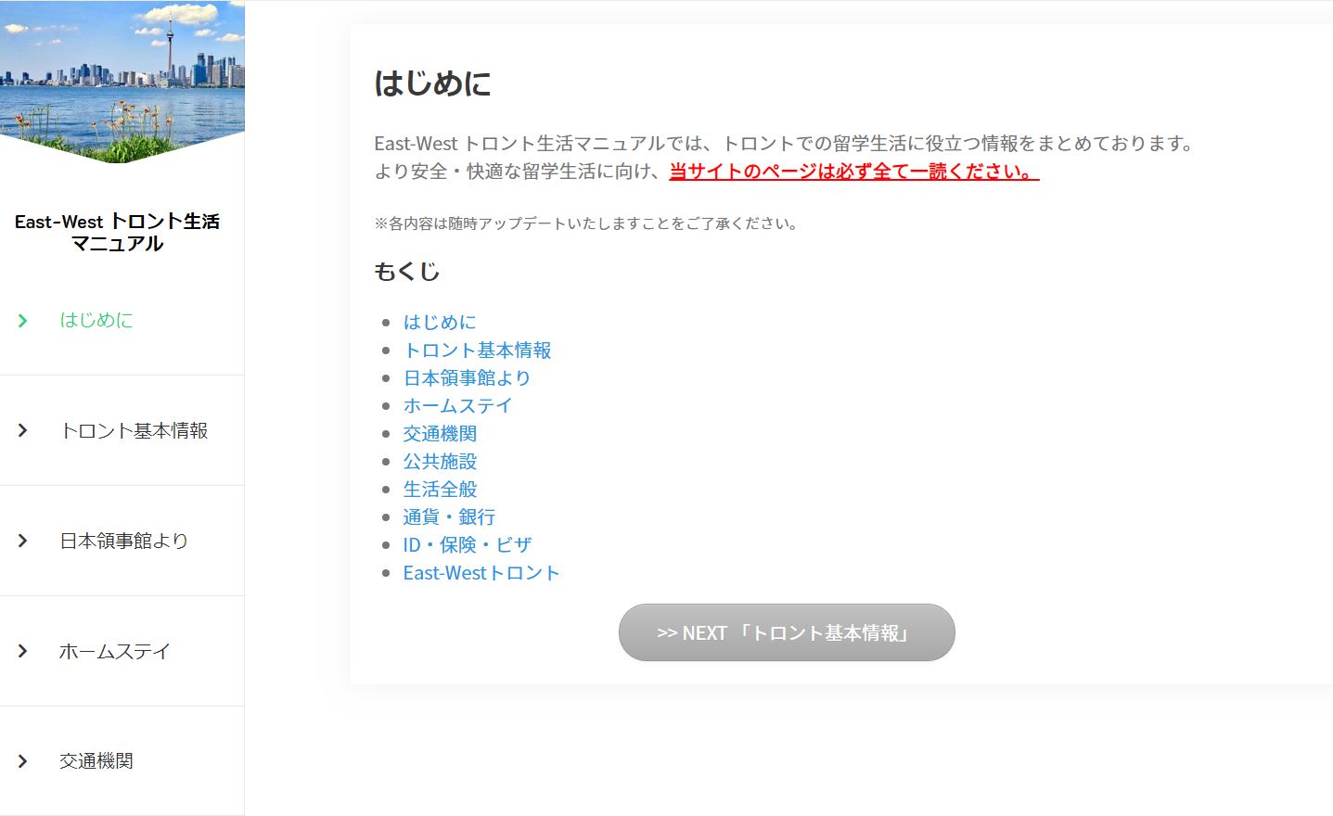Click the chevron beside ホームステイ in sidebar
The width and height of the screenshot is (1333, 816).
tap(23, 652)
